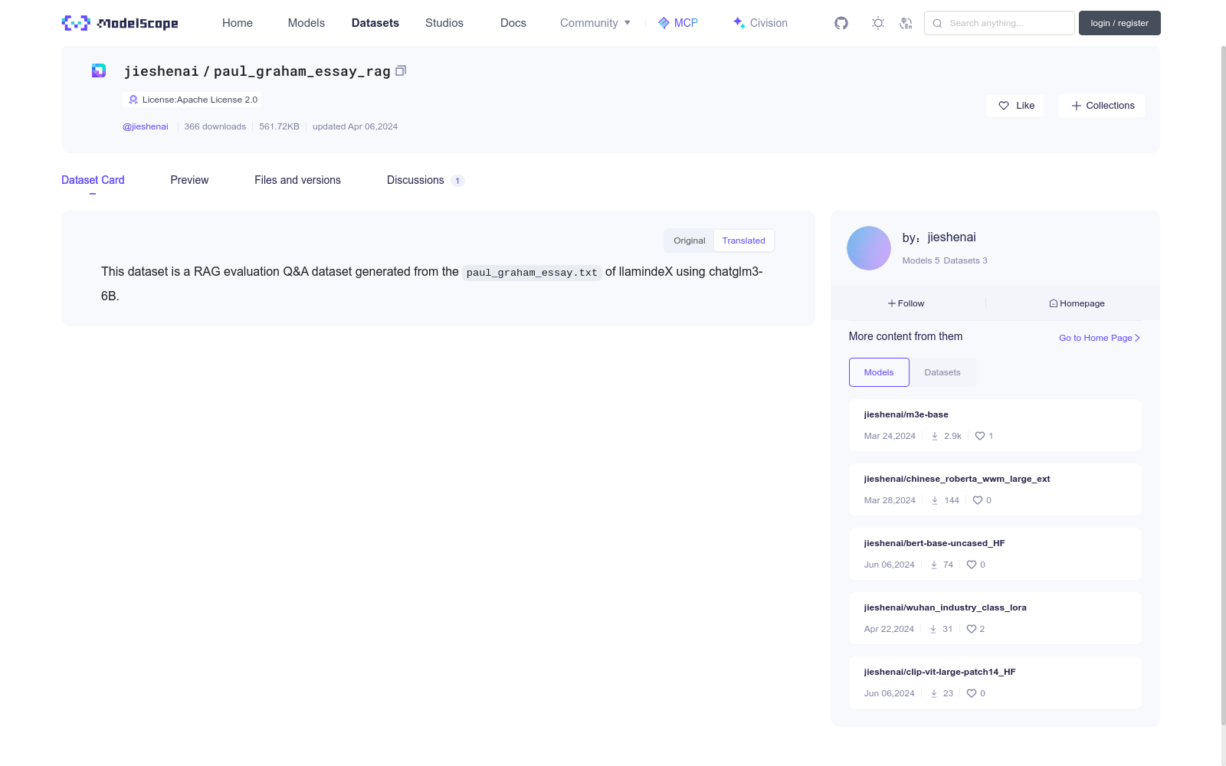This screenshot has height=766, width=1226.
Task: Click the heart icon on Like
Action: click(x=1004, y=106)
